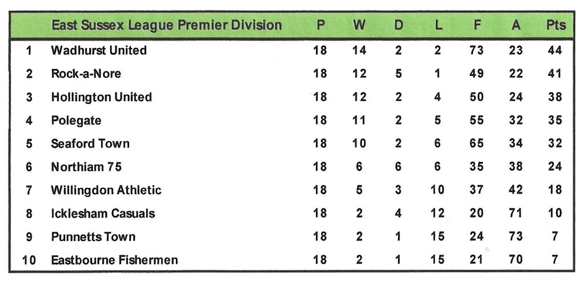
Task: Click the Rock-a-Nore team name
Action: tap(86, 74)
